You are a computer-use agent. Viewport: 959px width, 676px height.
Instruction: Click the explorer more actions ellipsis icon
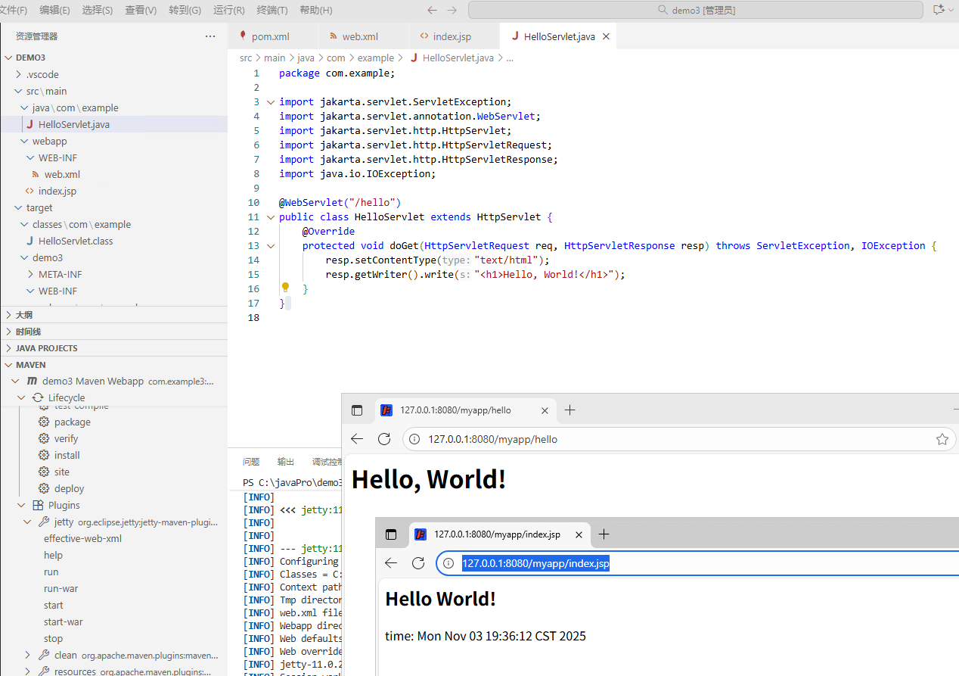[210, 36]
